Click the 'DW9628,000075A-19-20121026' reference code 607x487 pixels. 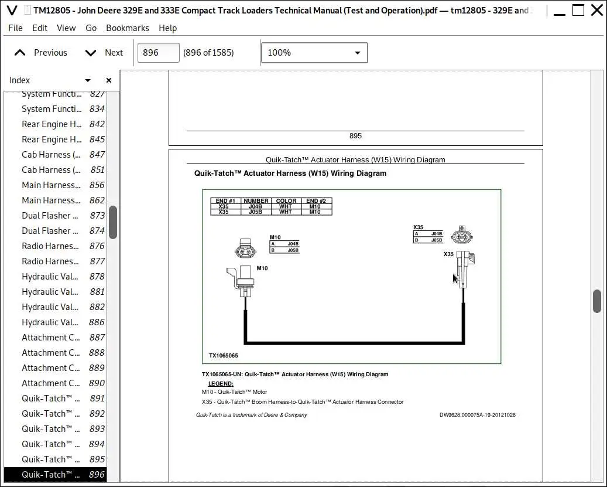(x=477, y=415)
